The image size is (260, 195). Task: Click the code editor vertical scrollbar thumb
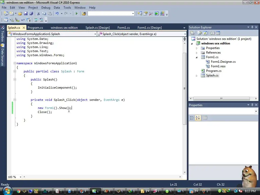(185, 89)
